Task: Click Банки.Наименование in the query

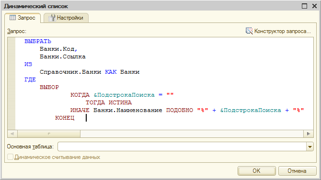Action: tap(128, 110)
